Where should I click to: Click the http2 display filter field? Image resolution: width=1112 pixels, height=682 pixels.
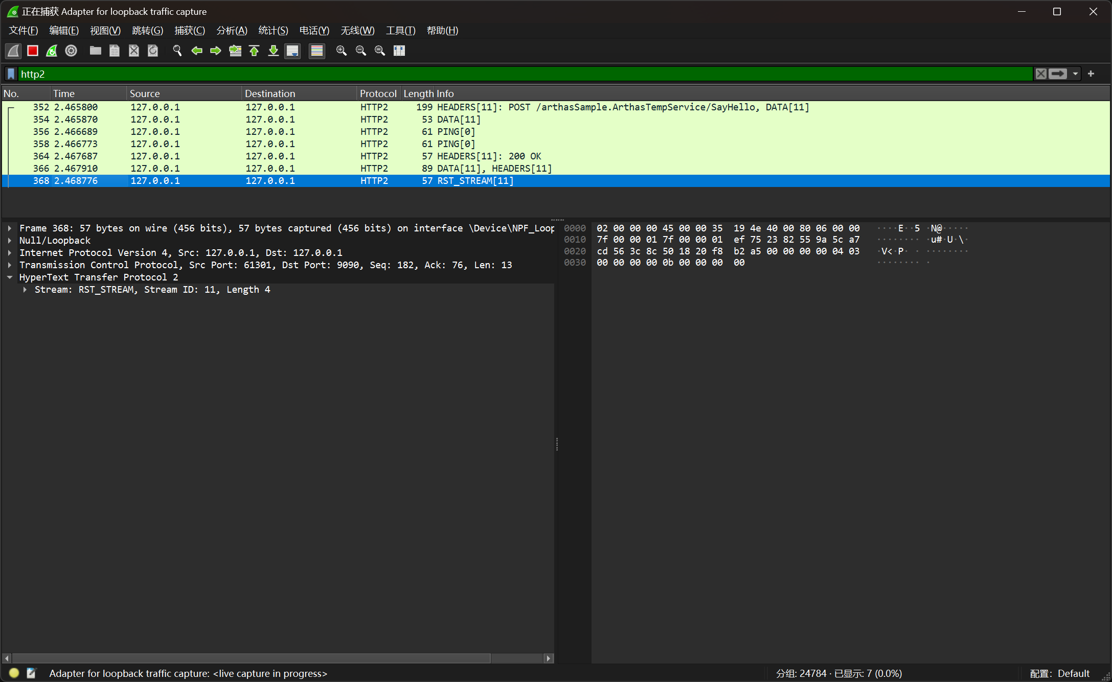coord(526,74)
